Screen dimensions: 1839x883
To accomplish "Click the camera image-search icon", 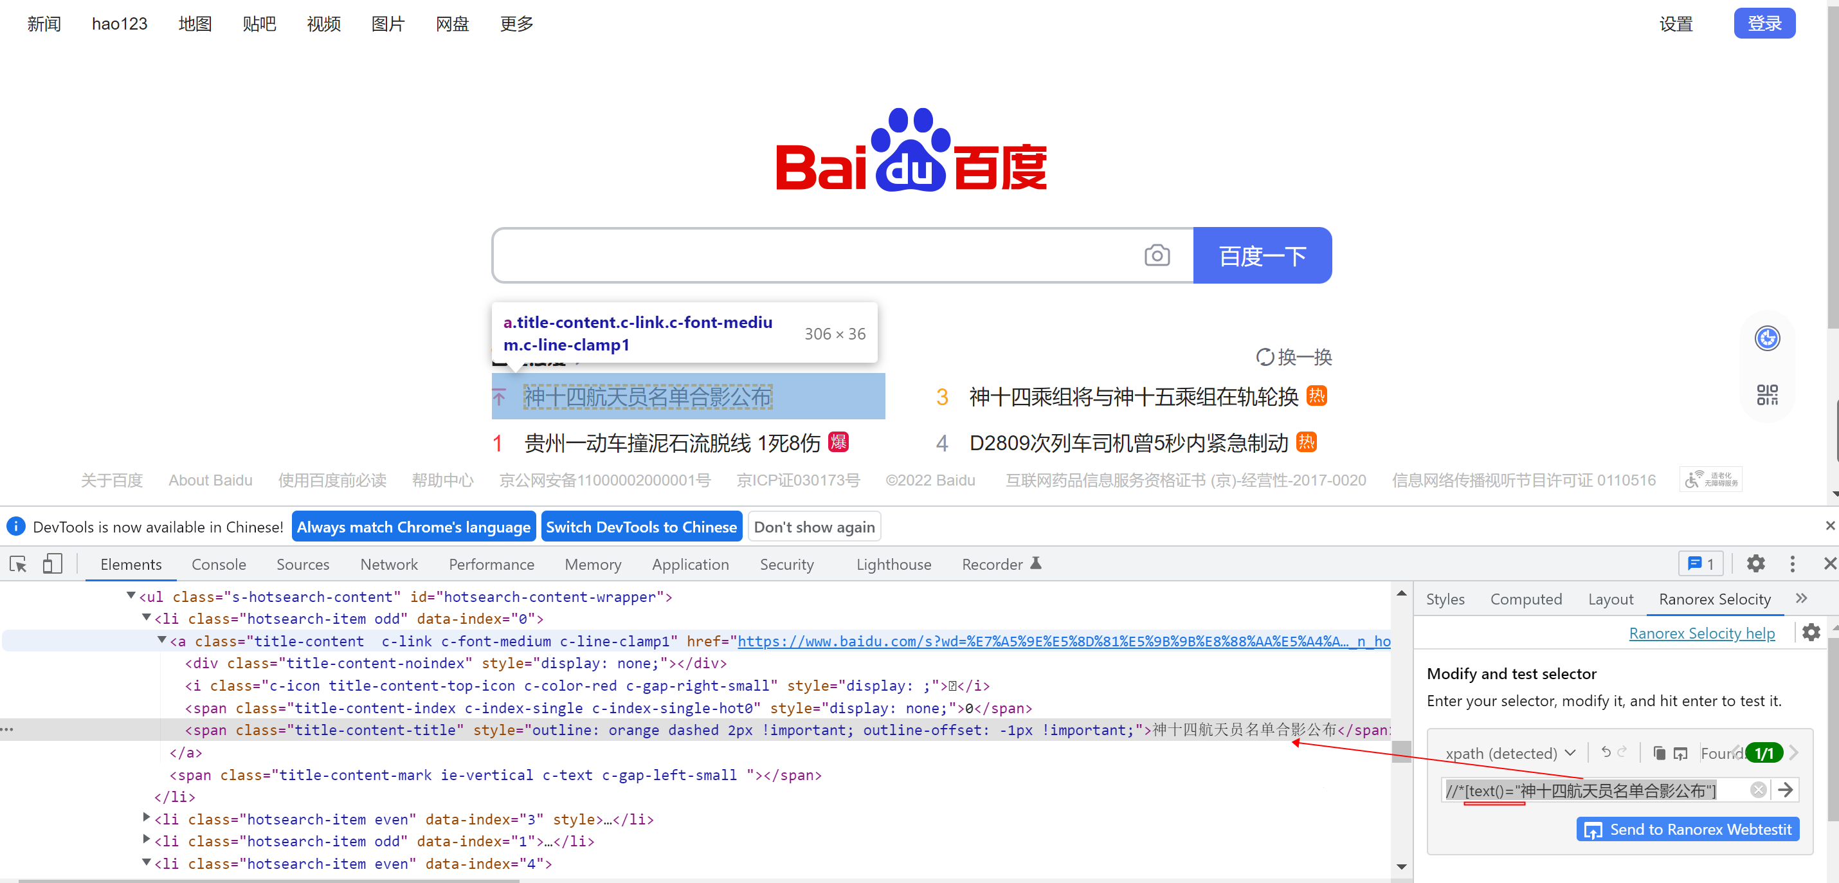I will click(x=1157, y=255).
